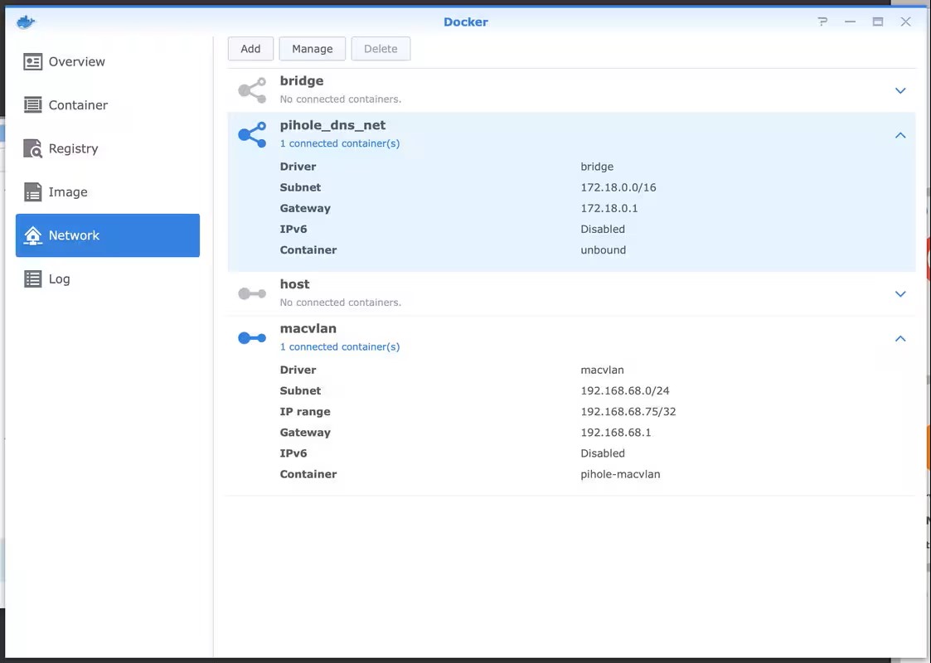Screen dimensions: 931x663
Task: Click the Registry sidebar icon
Action: coord(33,149)
